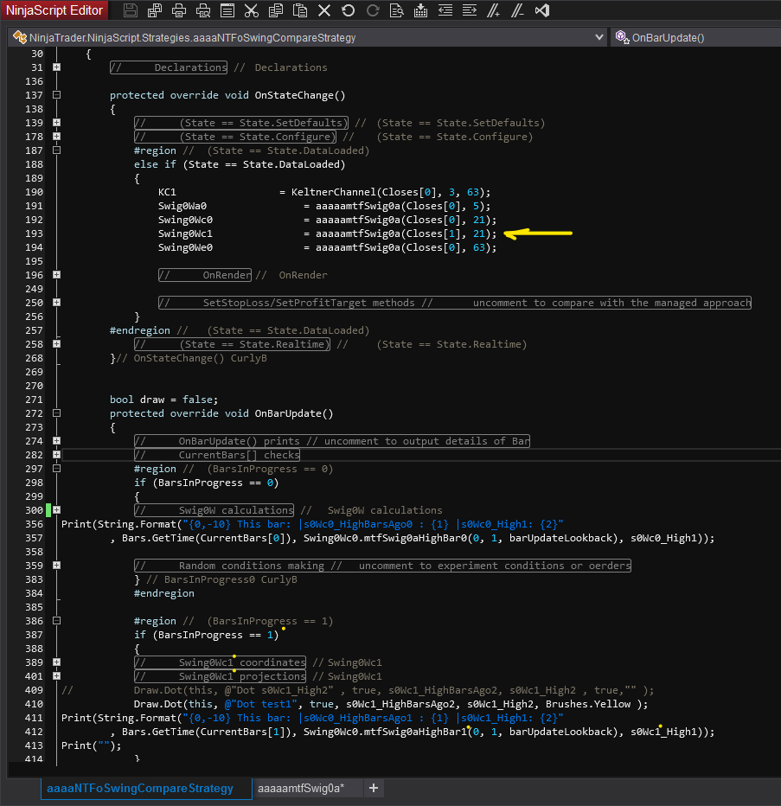Click the Compile icon in toolbar
The image size is (781, 806).
coord(420,11)
